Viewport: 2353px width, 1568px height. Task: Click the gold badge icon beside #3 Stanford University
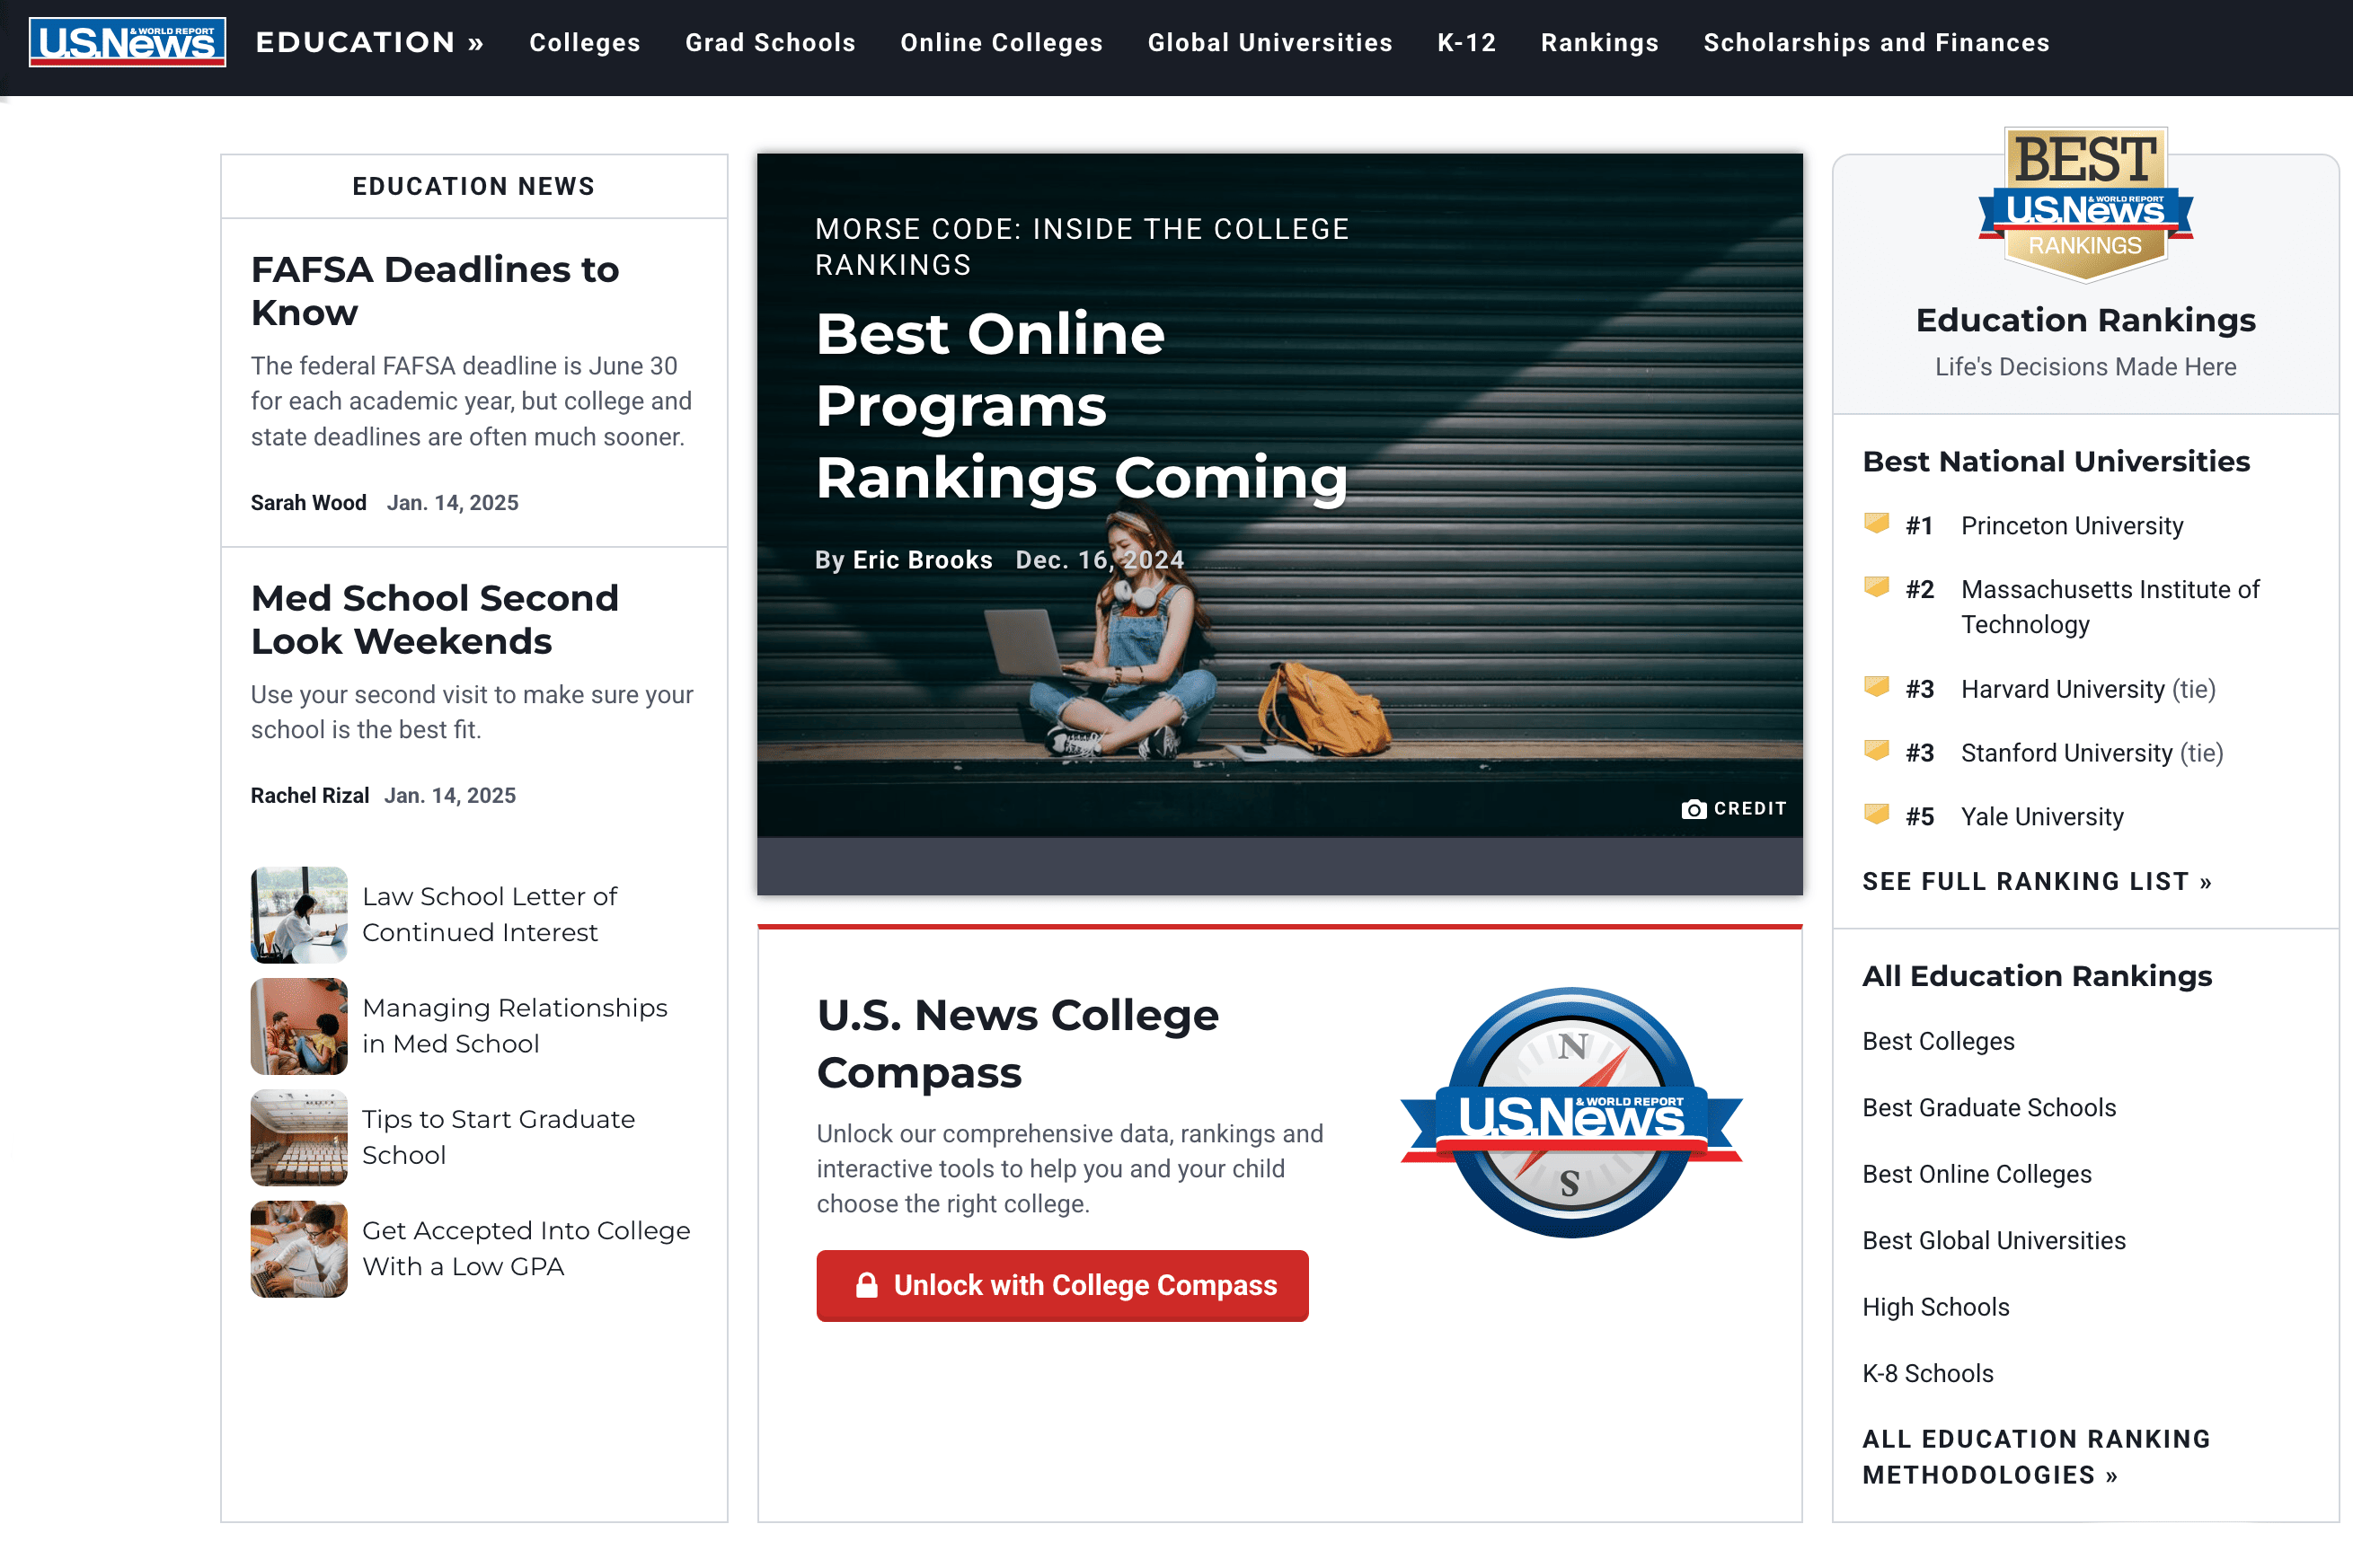pos(1877,749)
